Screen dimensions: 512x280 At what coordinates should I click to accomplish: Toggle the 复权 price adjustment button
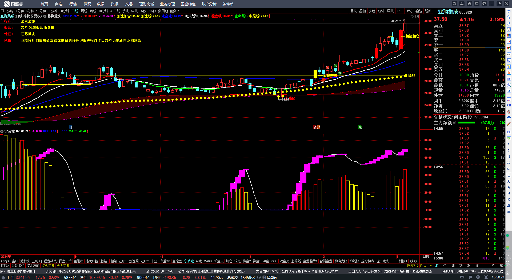[353, 11]
